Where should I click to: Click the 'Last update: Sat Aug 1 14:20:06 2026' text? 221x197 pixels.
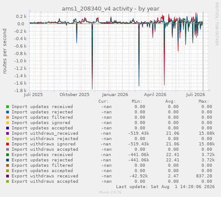[165, 187]
